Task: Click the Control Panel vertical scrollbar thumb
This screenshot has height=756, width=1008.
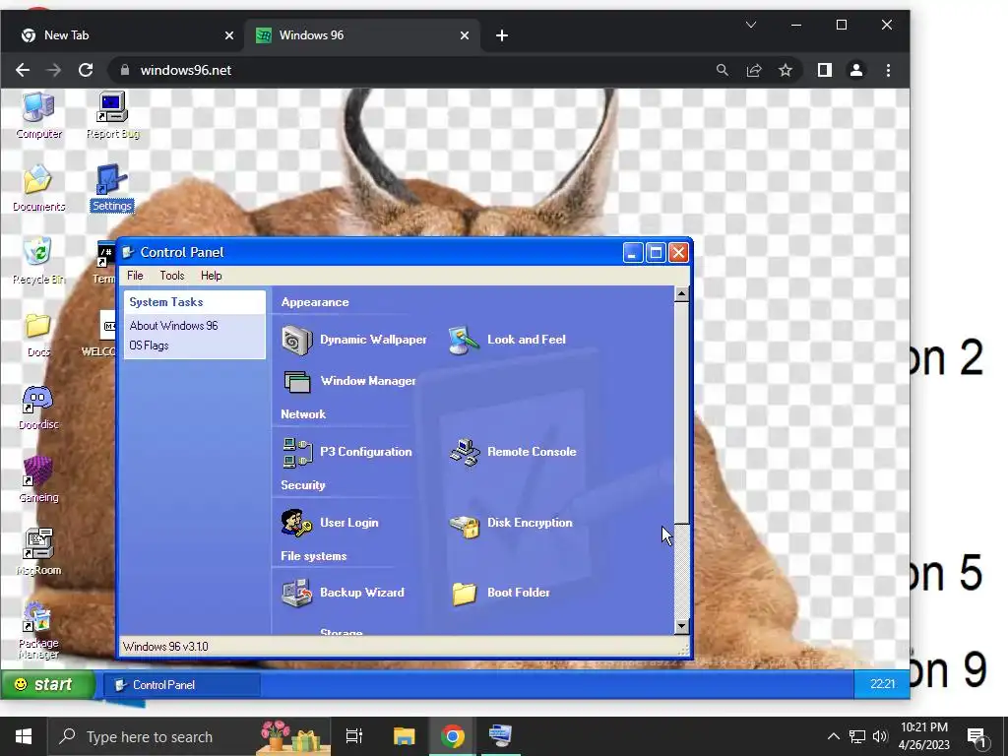Action: (x=681, y=412)
